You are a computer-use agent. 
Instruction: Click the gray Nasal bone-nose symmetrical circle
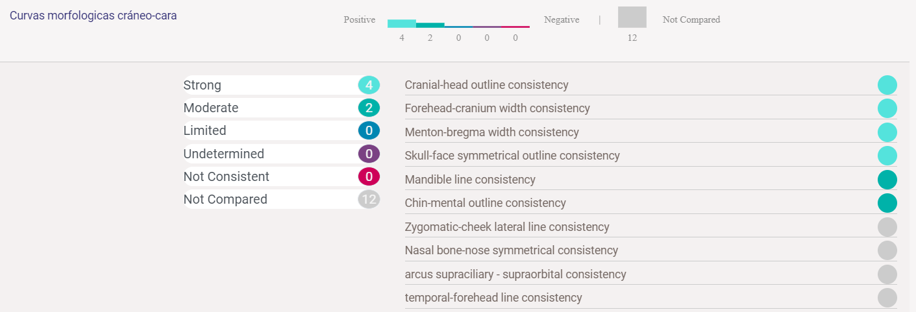(887, 250)
